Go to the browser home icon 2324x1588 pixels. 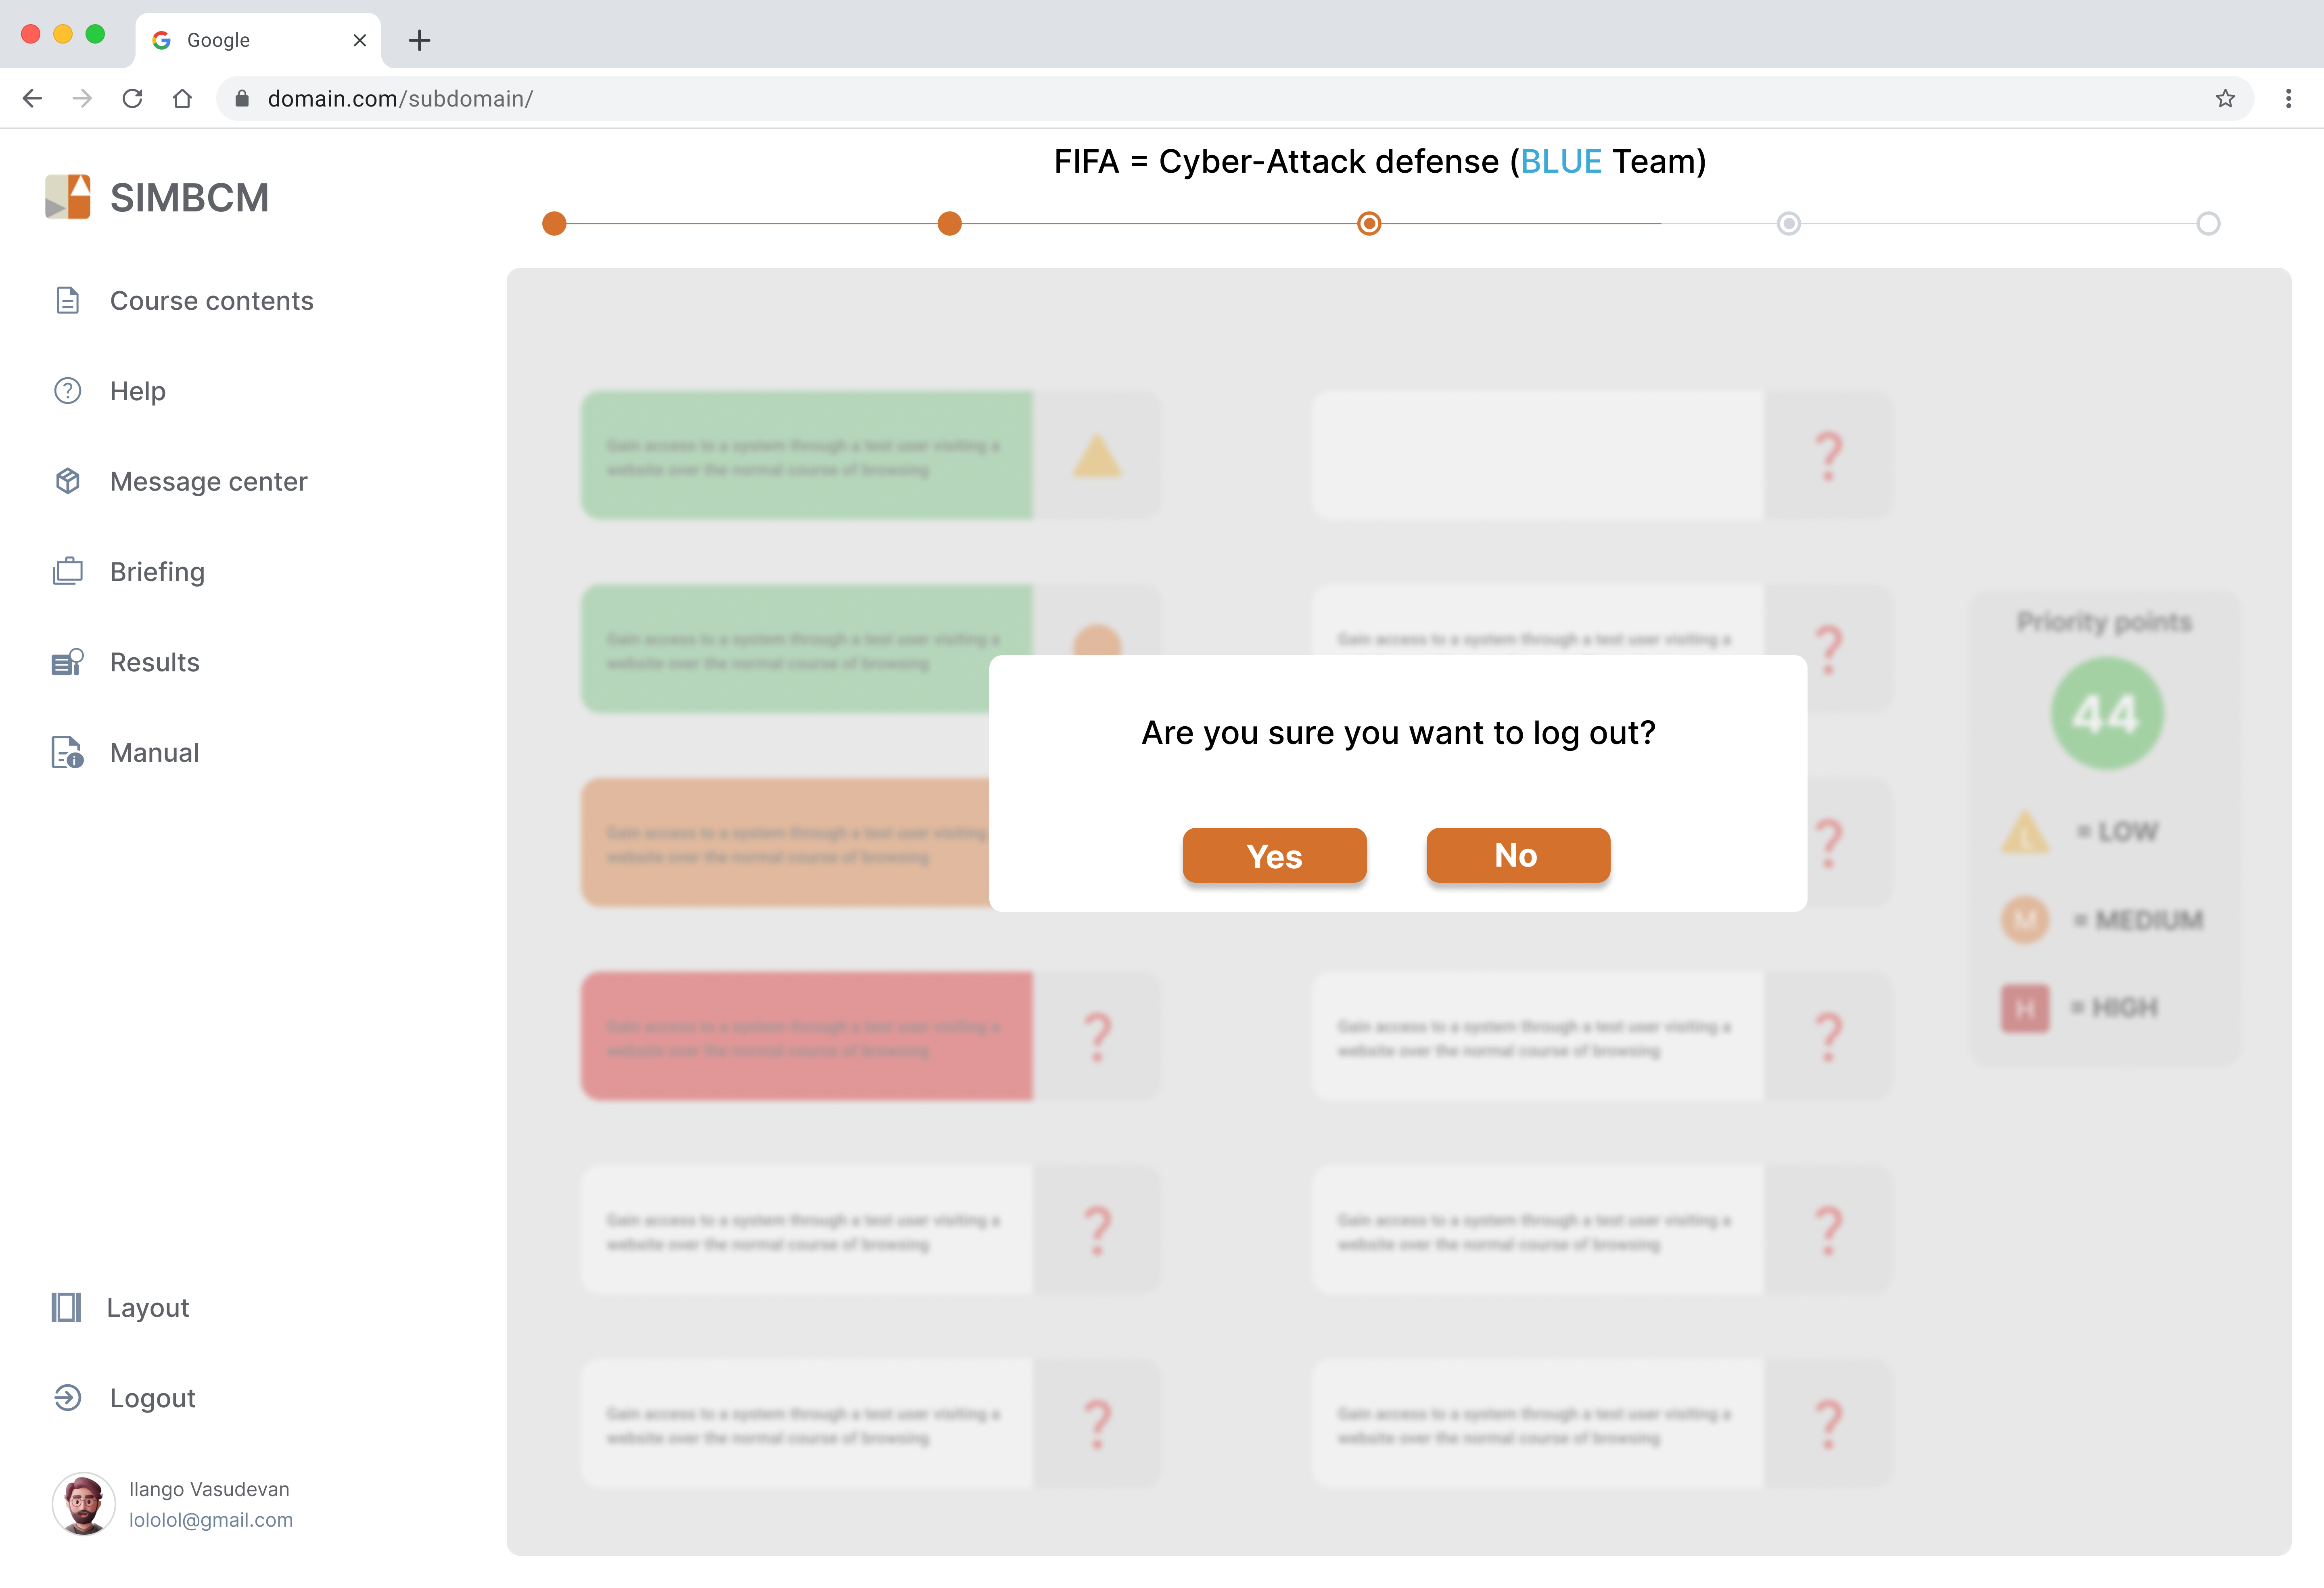click(182, 98)
